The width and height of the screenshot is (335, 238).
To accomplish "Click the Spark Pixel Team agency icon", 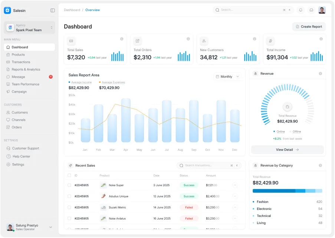I will (10, 28).
